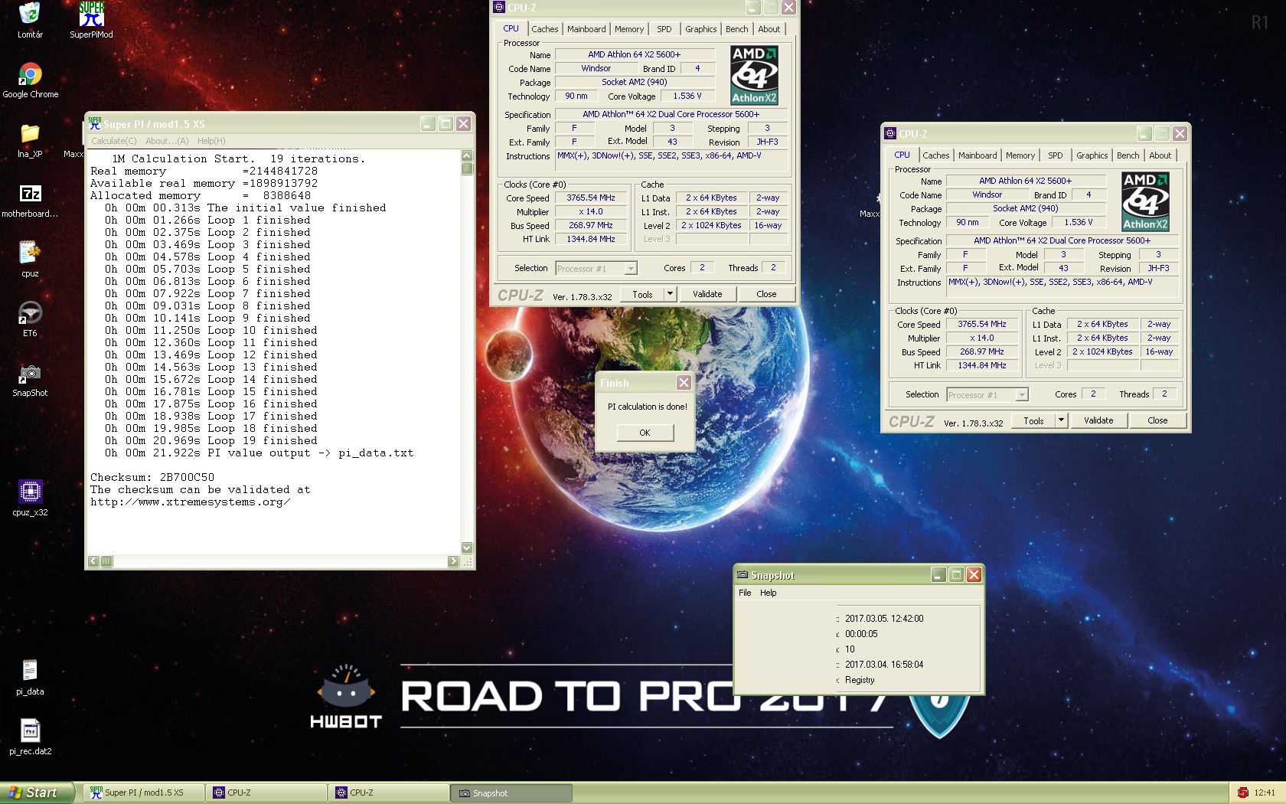Image resolution: width=1286 pixels, height=804 pixels.
Task: Switch to SPD tab in right CPU-Z
Action: point(1056,155)
